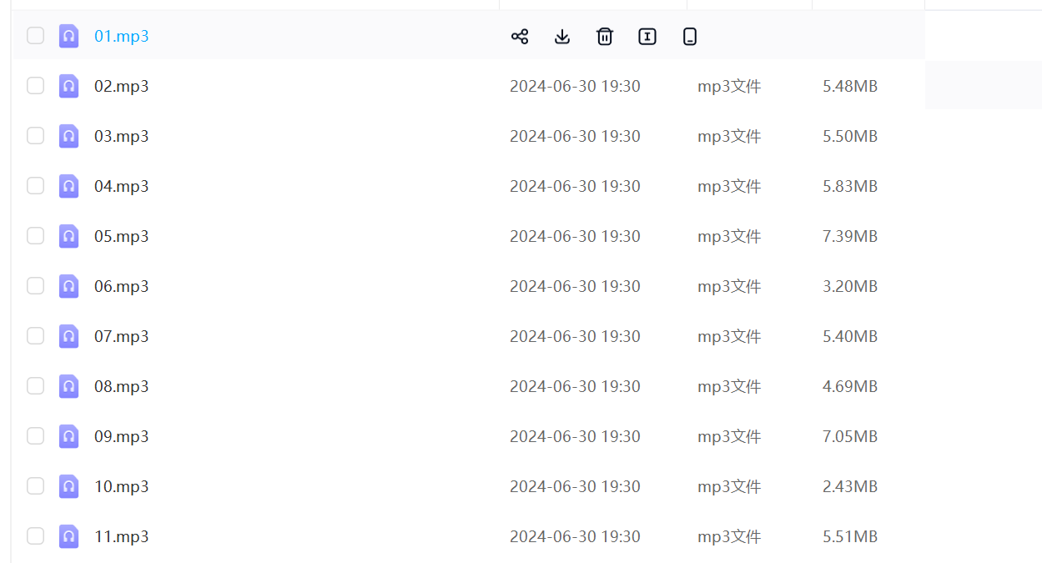Select the 05.mp3 checkbox
1042x563 pixels.
pos(35,236)
